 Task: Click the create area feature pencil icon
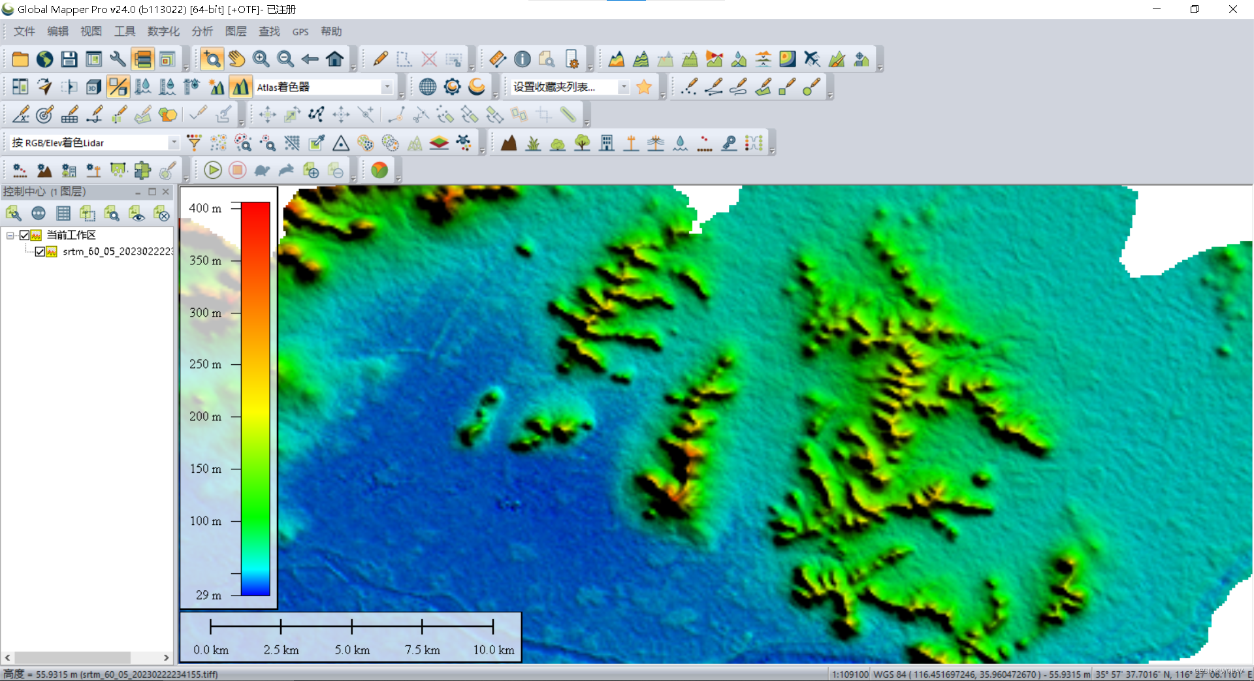click(763, 87)
